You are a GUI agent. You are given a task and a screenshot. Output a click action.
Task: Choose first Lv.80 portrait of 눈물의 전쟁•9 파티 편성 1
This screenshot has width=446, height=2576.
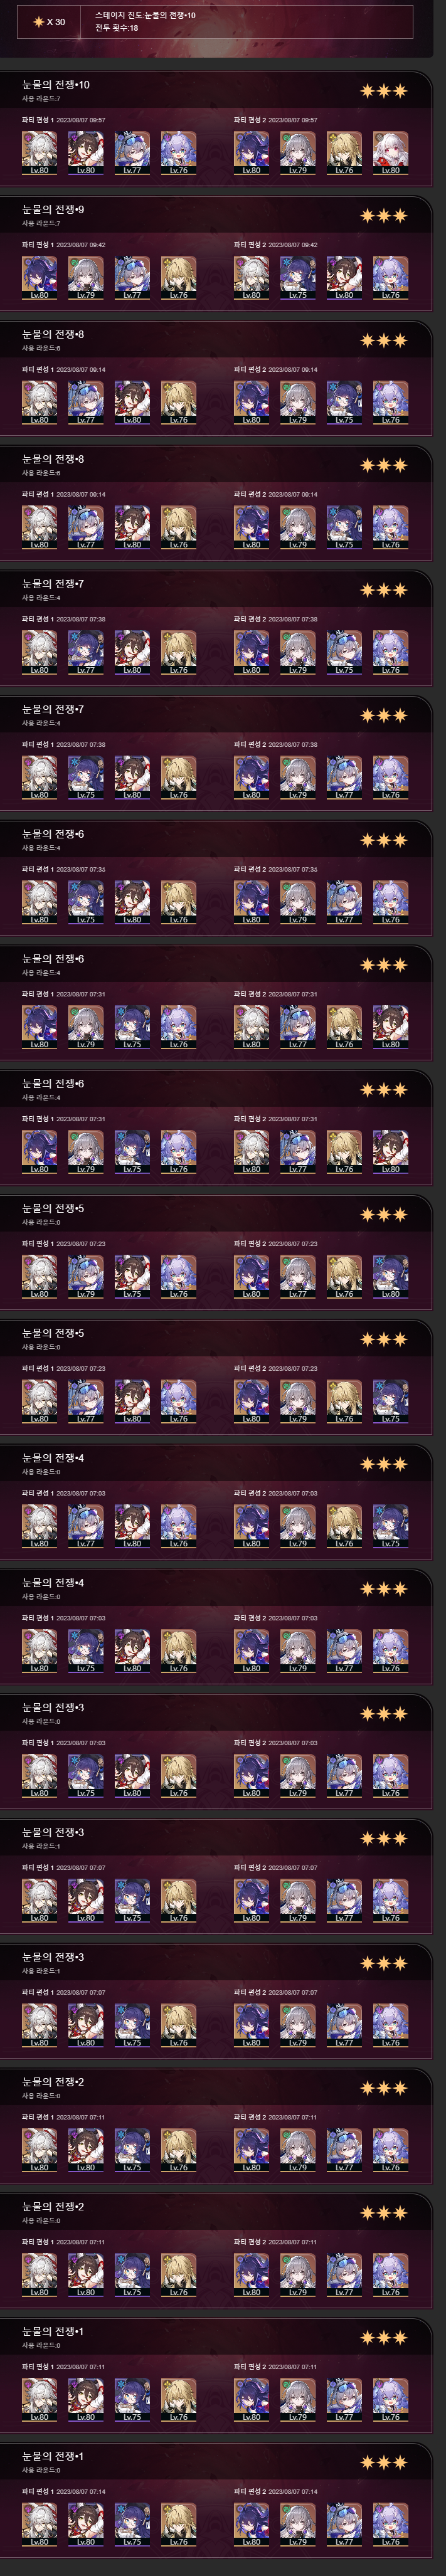pyautogui.click(x=39, y=278)
